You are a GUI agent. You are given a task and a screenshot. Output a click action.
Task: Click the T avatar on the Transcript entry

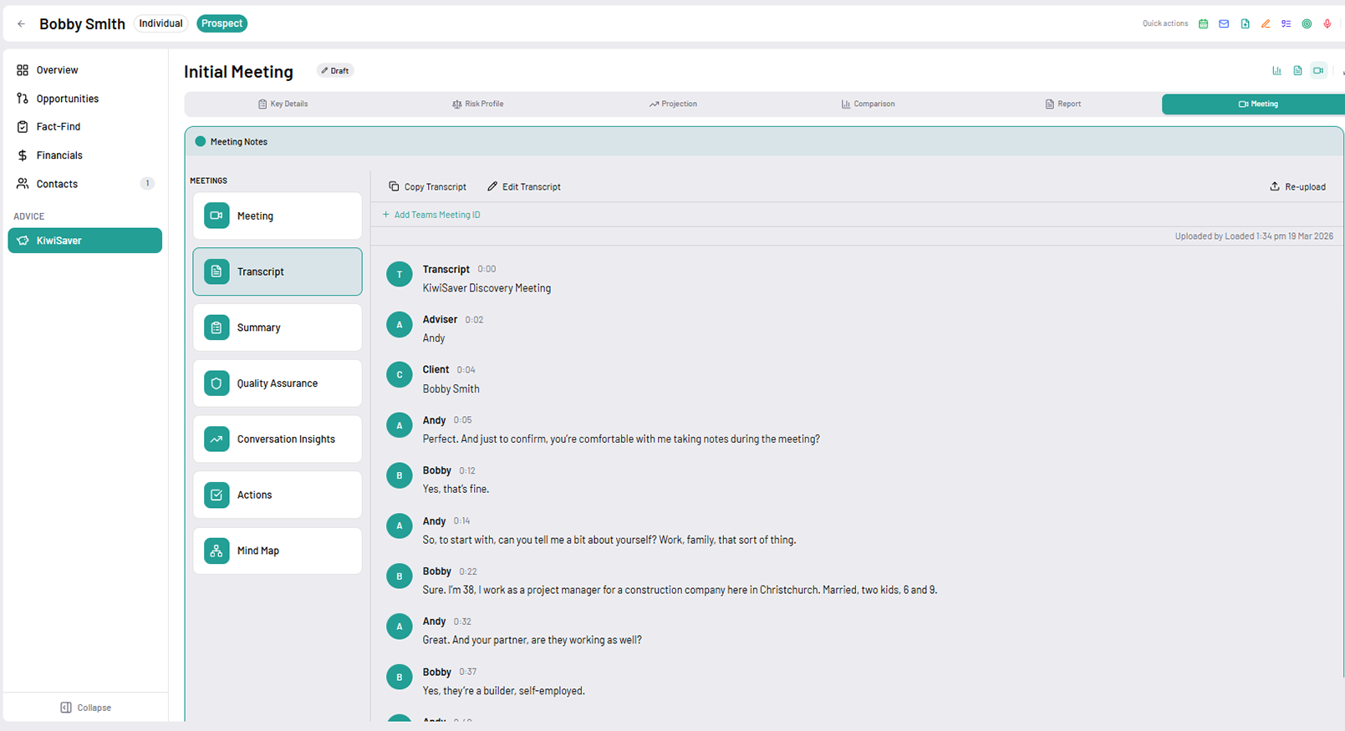[x=400, y=274]
